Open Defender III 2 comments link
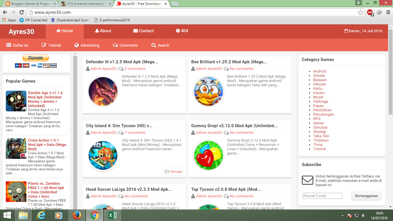 (135, 69)
